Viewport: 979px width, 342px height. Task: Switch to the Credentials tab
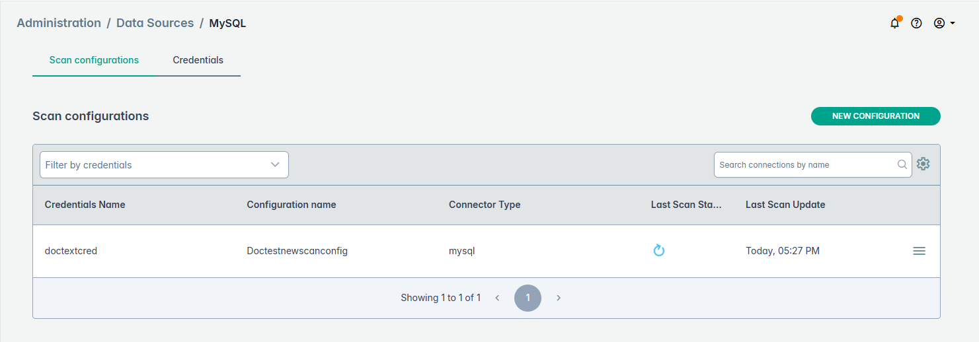[198, 60]
